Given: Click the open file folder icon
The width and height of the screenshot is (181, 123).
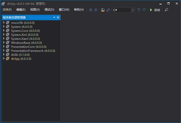Looking at the screenshot, I should (103, 10).
